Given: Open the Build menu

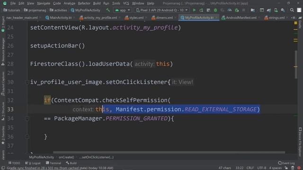Looking at the screenshot, I should click(97, 3).
